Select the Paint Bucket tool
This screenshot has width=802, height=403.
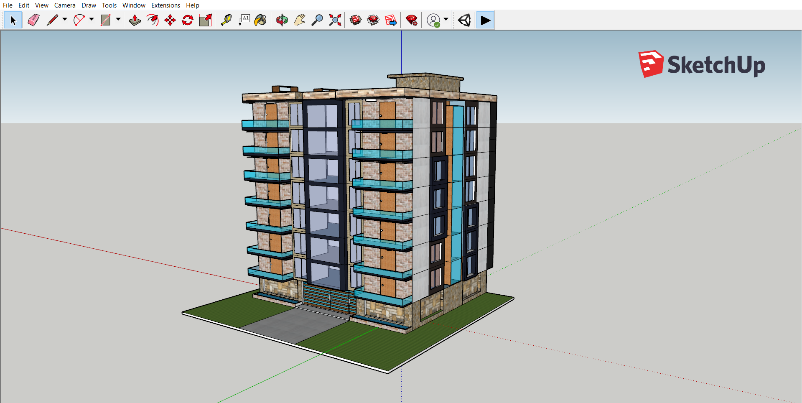(x=260, y=20)
